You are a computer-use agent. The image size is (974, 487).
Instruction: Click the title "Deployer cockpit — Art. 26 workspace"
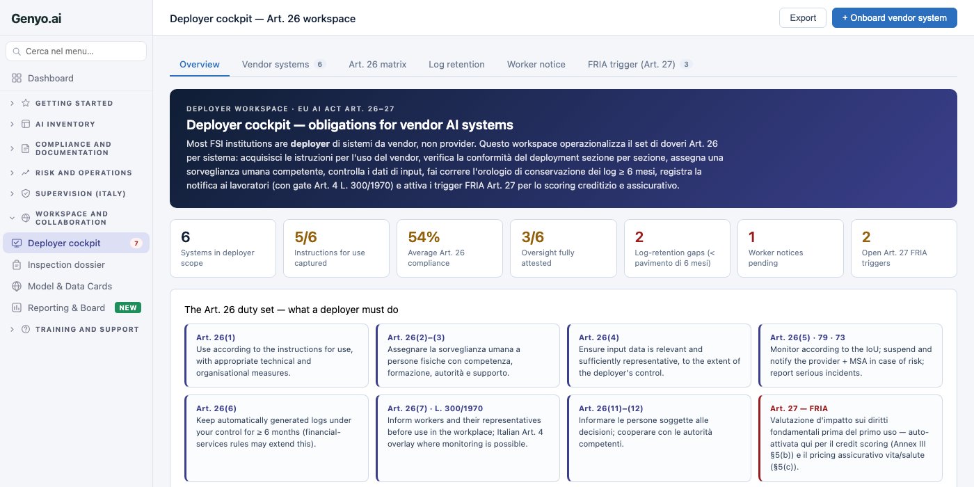click(263, 19)
